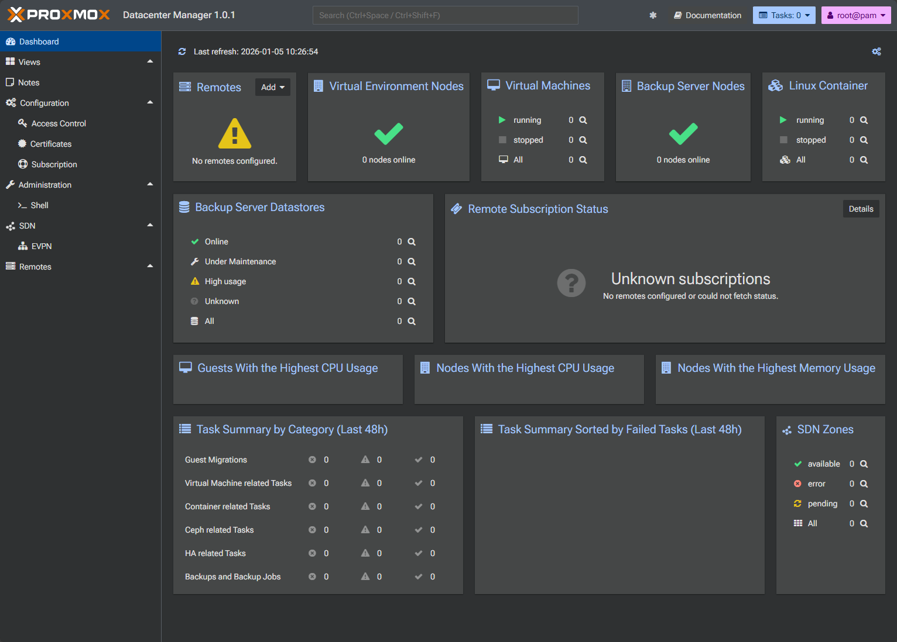The image size is (897, 642).
Task: Click the Details button in Remote Subscription Status
Action: (861, 209)
